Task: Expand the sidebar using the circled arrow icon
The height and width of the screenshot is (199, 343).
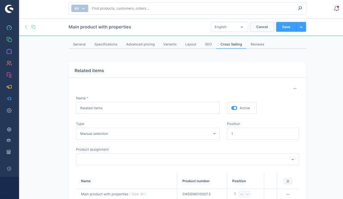Action: pyautogui.click(x=9, y=169)
